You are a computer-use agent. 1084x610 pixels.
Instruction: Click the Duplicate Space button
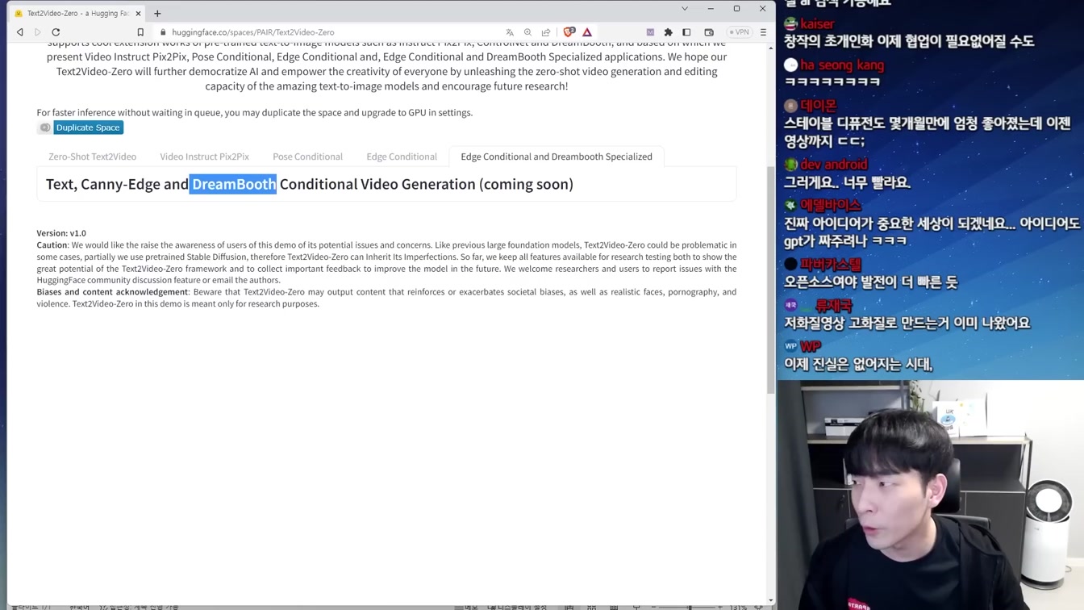tap(88, 127)
